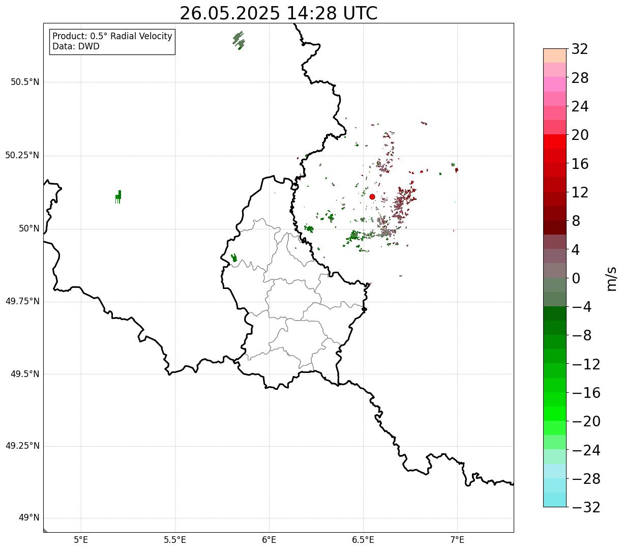Click the colorbar value 0
The image size is (623, 550).
coord(576,278)
